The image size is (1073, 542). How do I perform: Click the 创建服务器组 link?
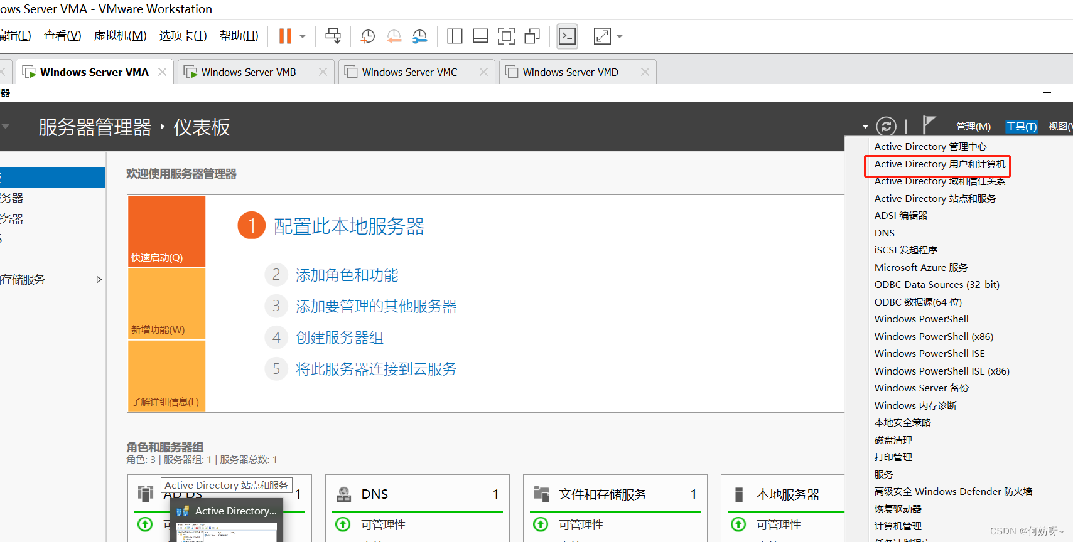(340, 337)
